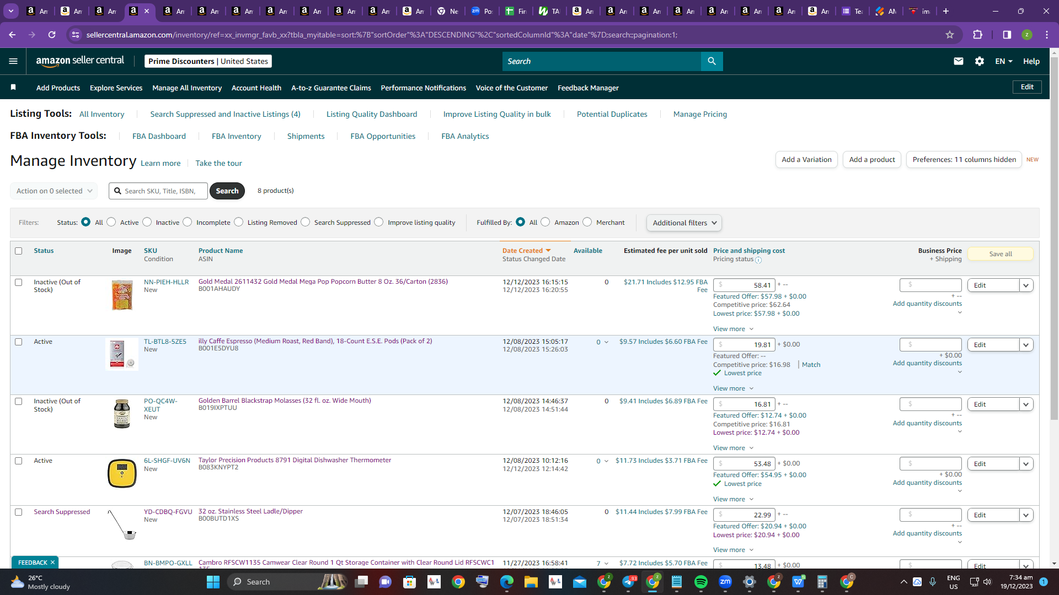Viewport: 1059px width, 595px height.
Task: Expand the browser tab search chevron
Action: coord(11,11)
